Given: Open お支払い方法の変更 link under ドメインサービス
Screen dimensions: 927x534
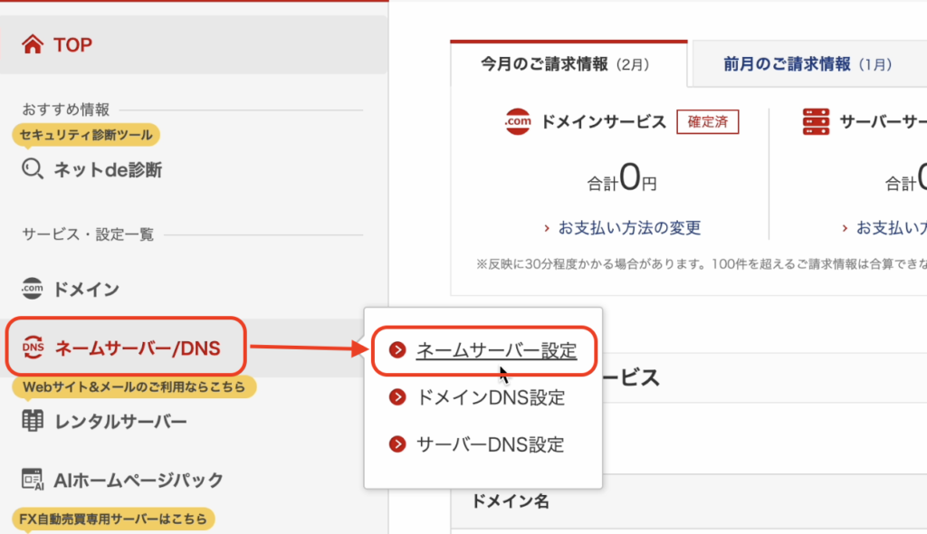Looking at the screenshot, I should tap(629, 228).
